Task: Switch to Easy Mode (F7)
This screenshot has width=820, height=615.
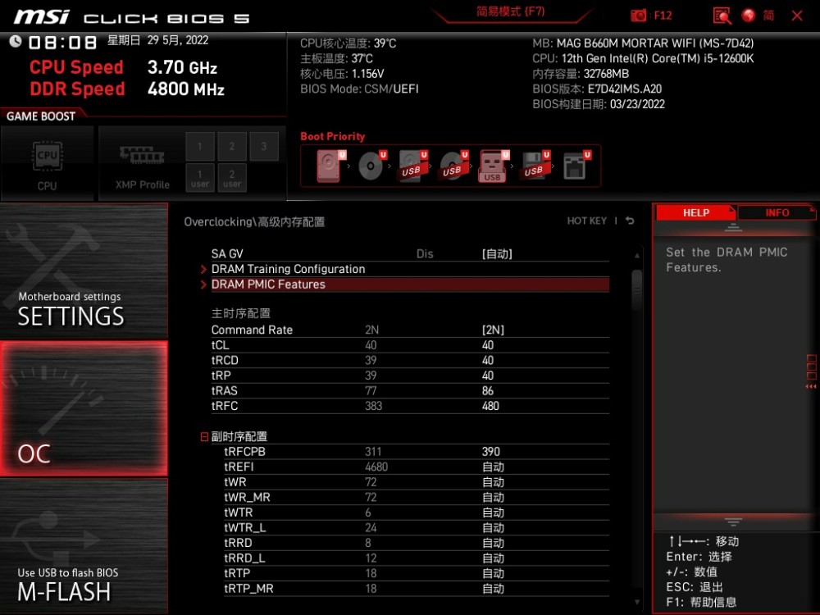Action: (511, 11)
